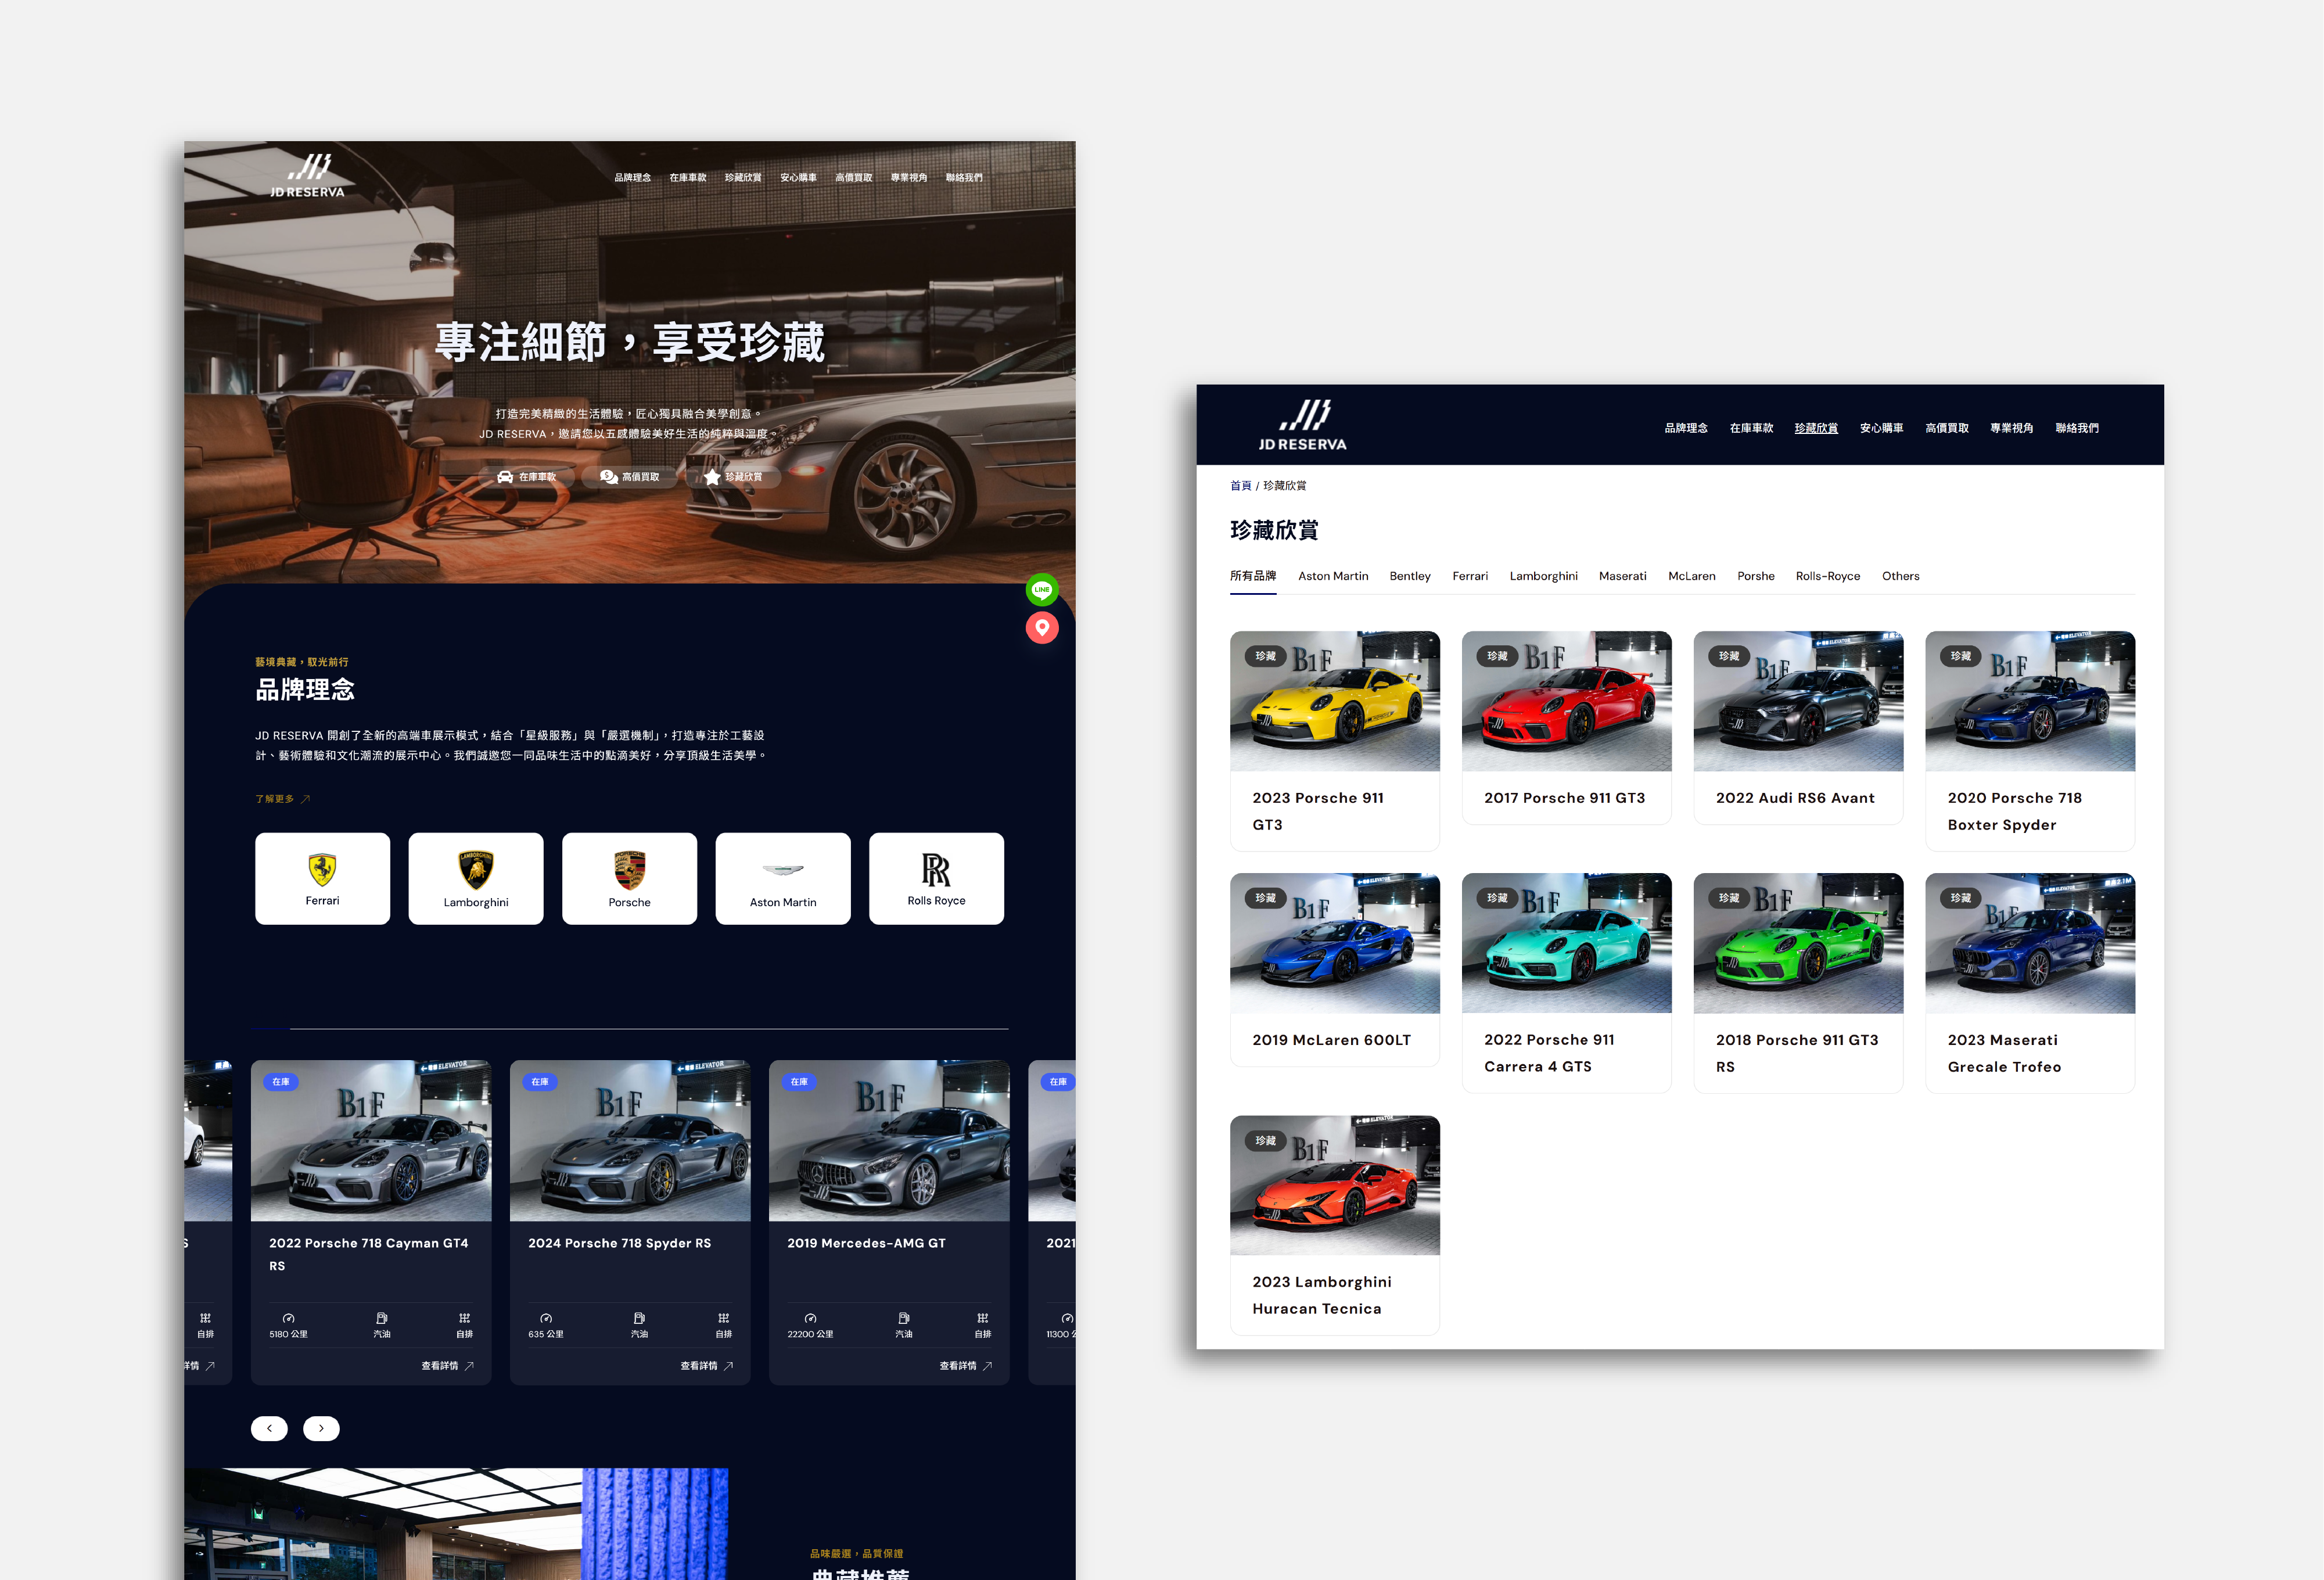Click 在庫車款 in the homepage navigation

tap(688, 177)
